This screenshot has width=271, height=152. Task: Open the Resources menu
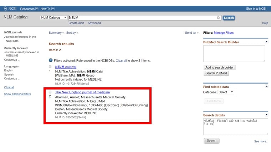coord(29,9)
